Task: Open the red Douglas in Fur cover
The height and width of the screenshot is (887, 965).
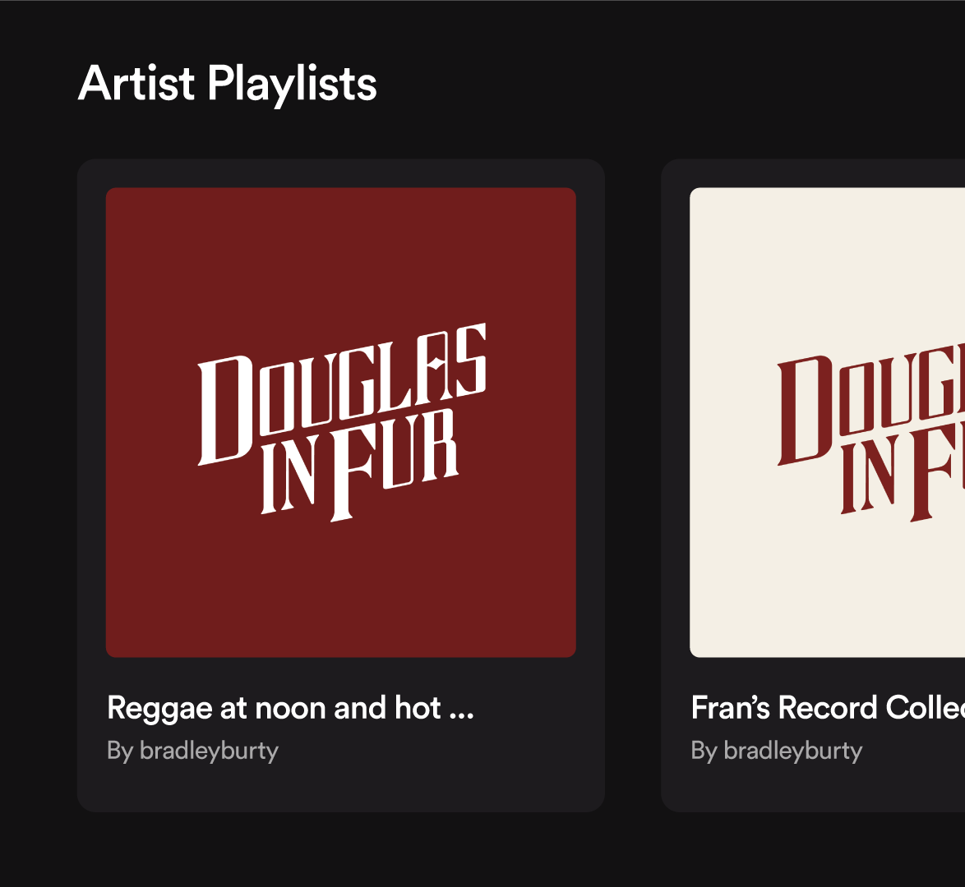Action: pos(341,423)
